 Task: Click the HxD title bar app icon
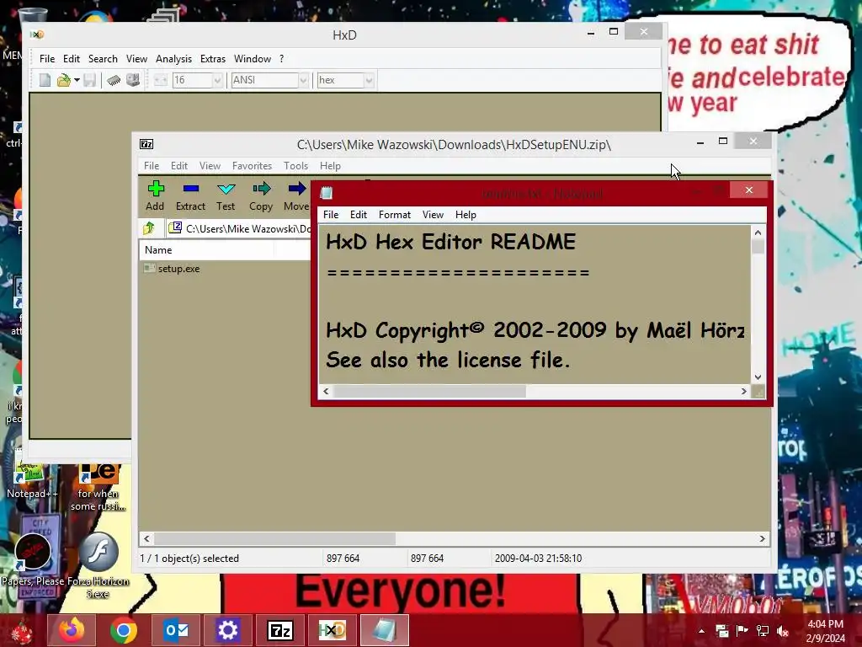[37, 35]
